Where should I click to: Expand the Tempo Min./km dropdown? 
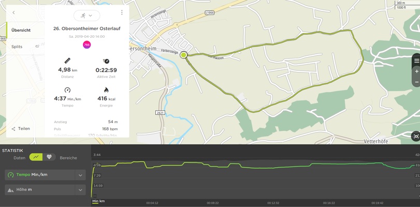click(x=80, y=175)
